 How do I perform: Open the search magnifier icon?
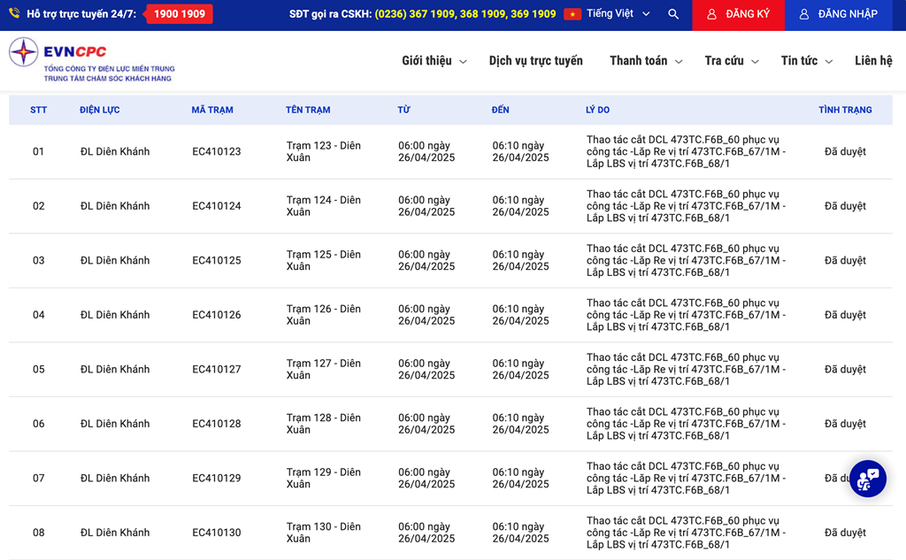(x=673, y=14)
